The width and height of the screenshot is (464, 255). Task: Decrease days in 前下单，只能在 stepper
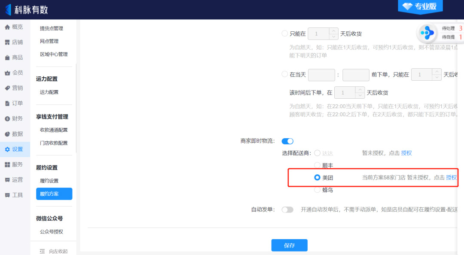coord(437,77)
